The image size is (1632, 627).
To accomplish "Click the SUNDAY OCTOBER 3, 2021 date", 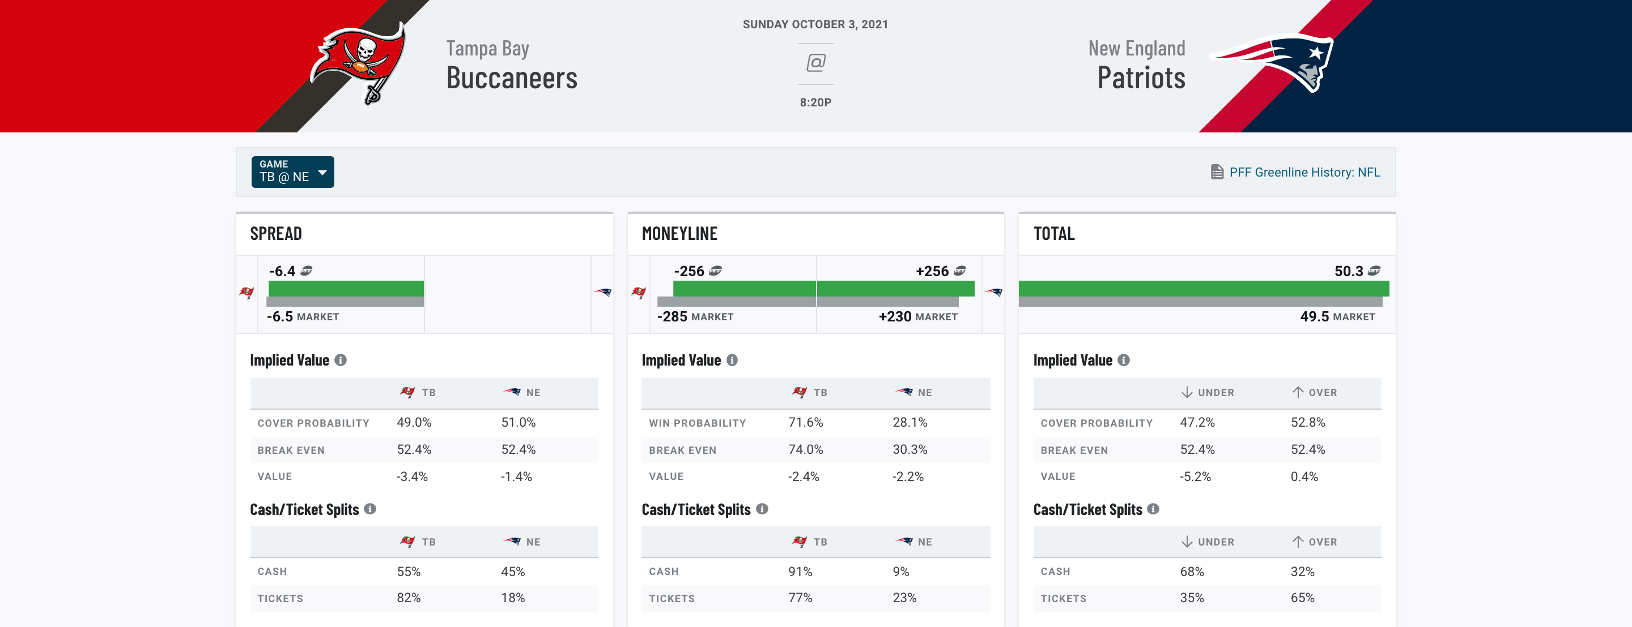I will point(815,25).
